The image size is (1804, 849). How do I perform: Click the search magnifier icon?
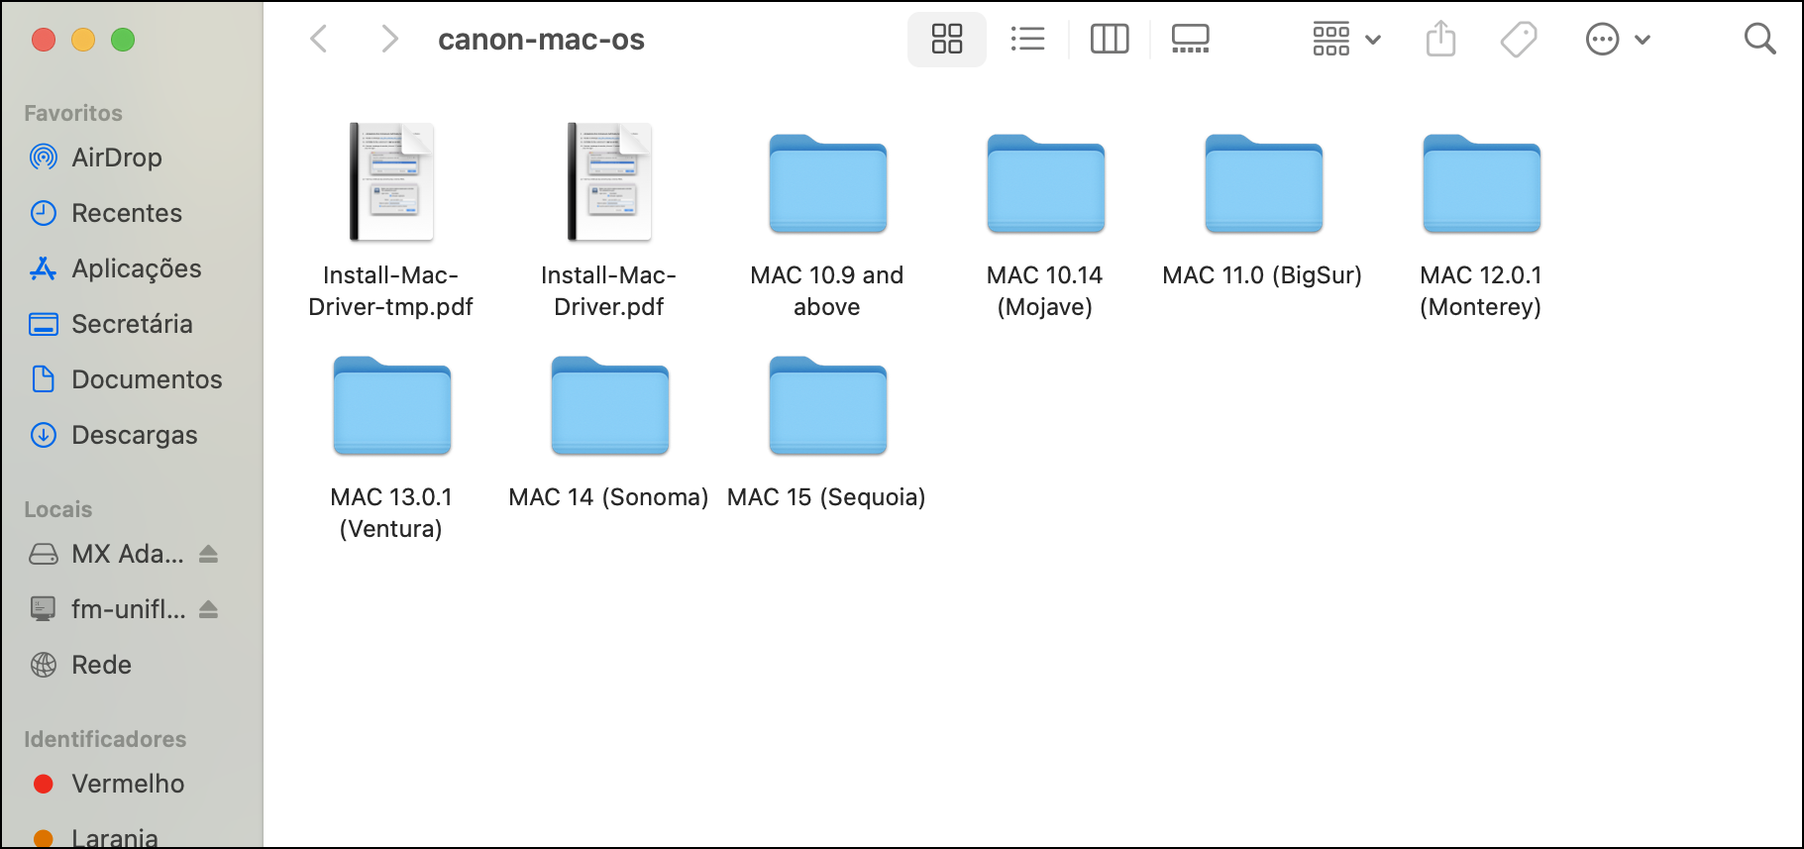tap(1759, 40)
